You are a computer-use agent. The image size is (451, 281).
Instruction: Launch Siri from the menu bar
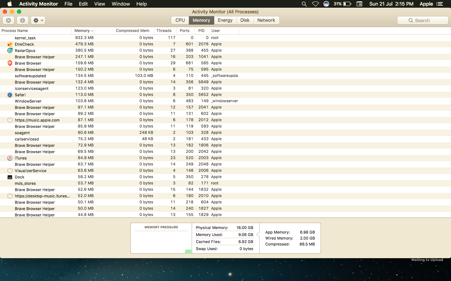pyautogui.click(x=326, y=4)
